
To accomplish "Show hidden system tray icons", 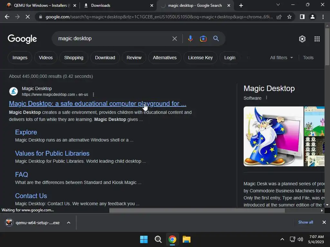I will 282,239.
